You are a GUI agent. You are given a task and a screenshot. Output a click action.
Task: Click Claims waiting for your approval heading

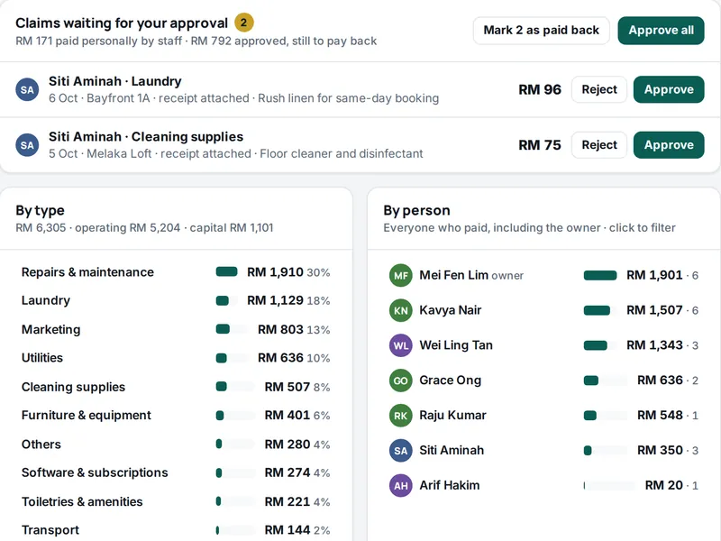point(122,23)
